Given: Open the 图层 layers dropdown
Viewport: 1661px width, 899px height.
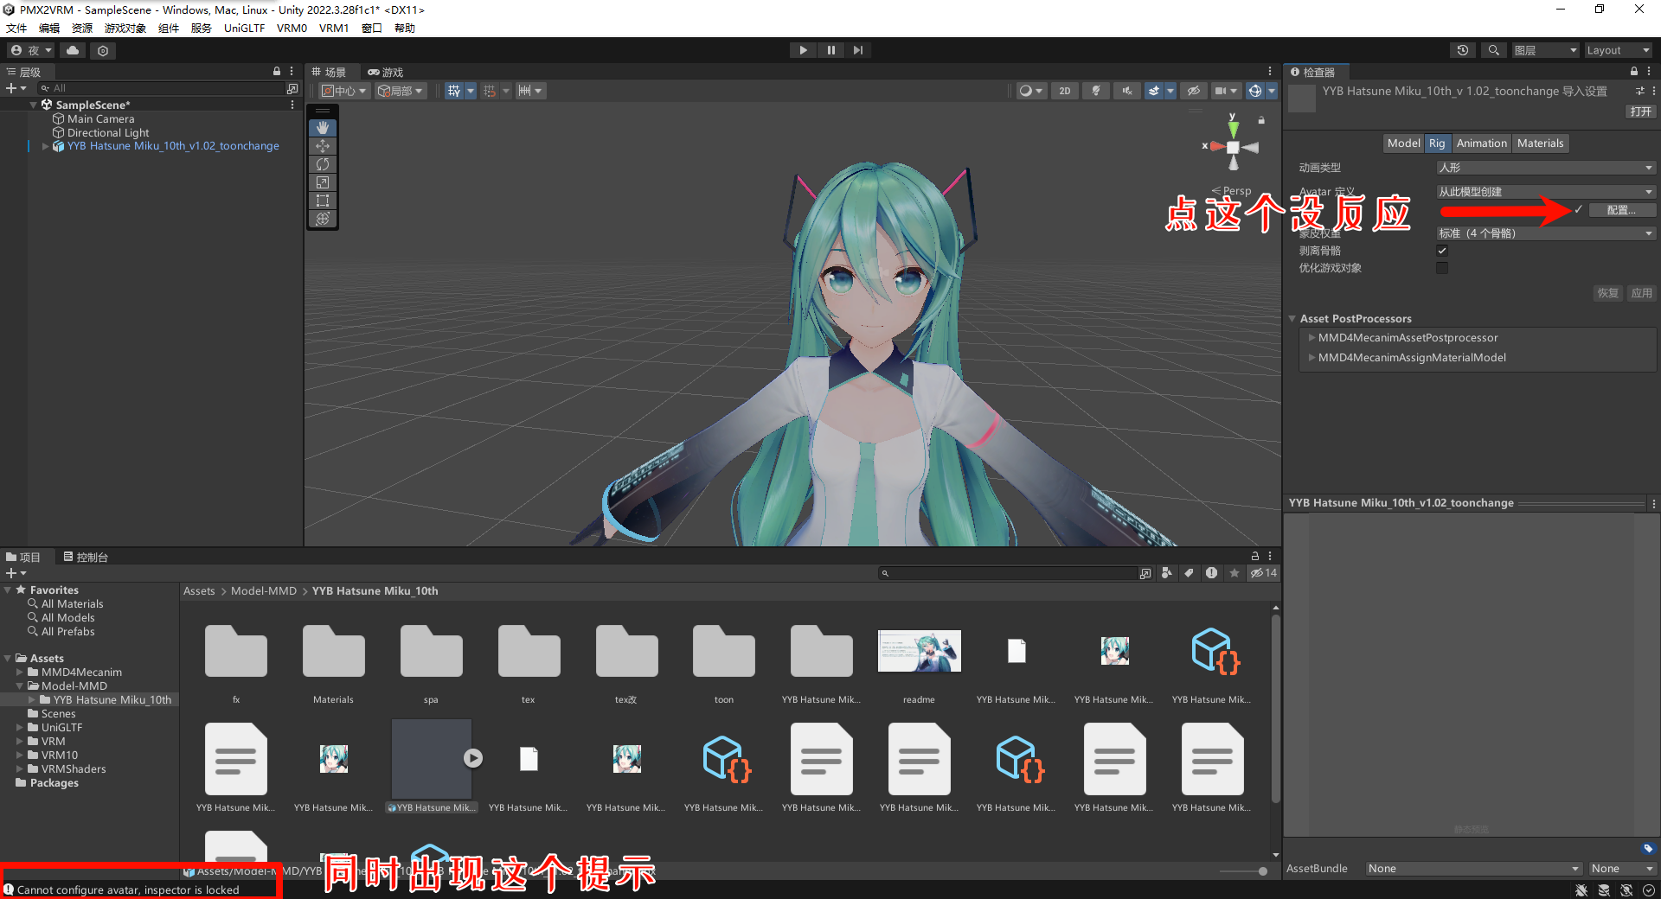Looking at the screenshot, I should (1545, 50).
